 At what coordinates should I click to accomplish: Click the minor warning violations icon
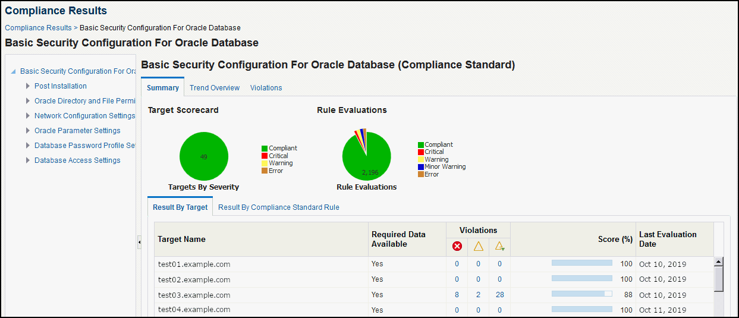point(499,246)
